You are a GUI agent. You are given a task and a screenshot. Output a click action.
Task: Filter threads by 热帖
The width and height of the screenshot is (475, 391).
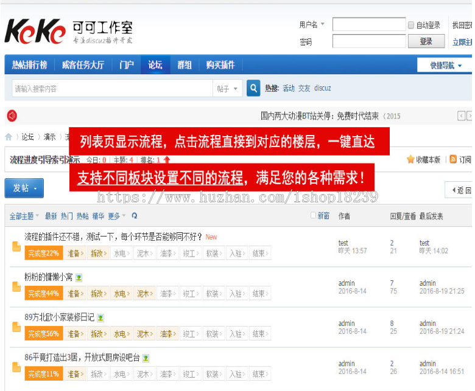[82, 216]
